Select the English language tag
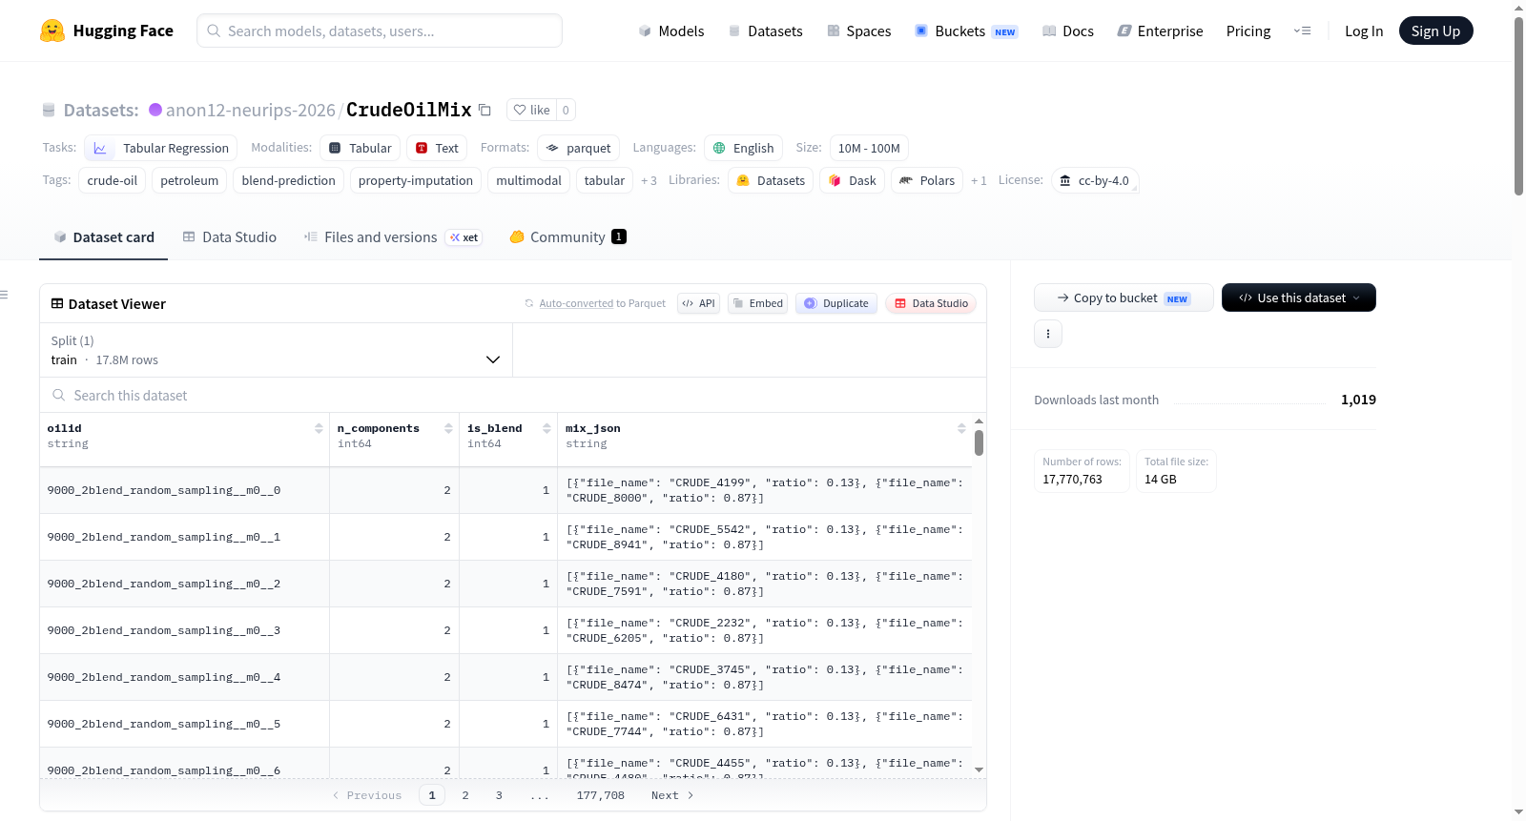The height and width of the screenshot is (821, 1526). click(x=744, y=148)
